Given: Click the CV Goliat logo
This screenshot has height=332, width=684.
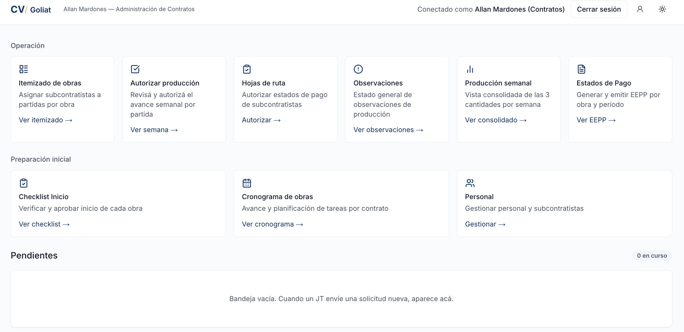Looking at the screenshot, I should click(x=31, y=9).
